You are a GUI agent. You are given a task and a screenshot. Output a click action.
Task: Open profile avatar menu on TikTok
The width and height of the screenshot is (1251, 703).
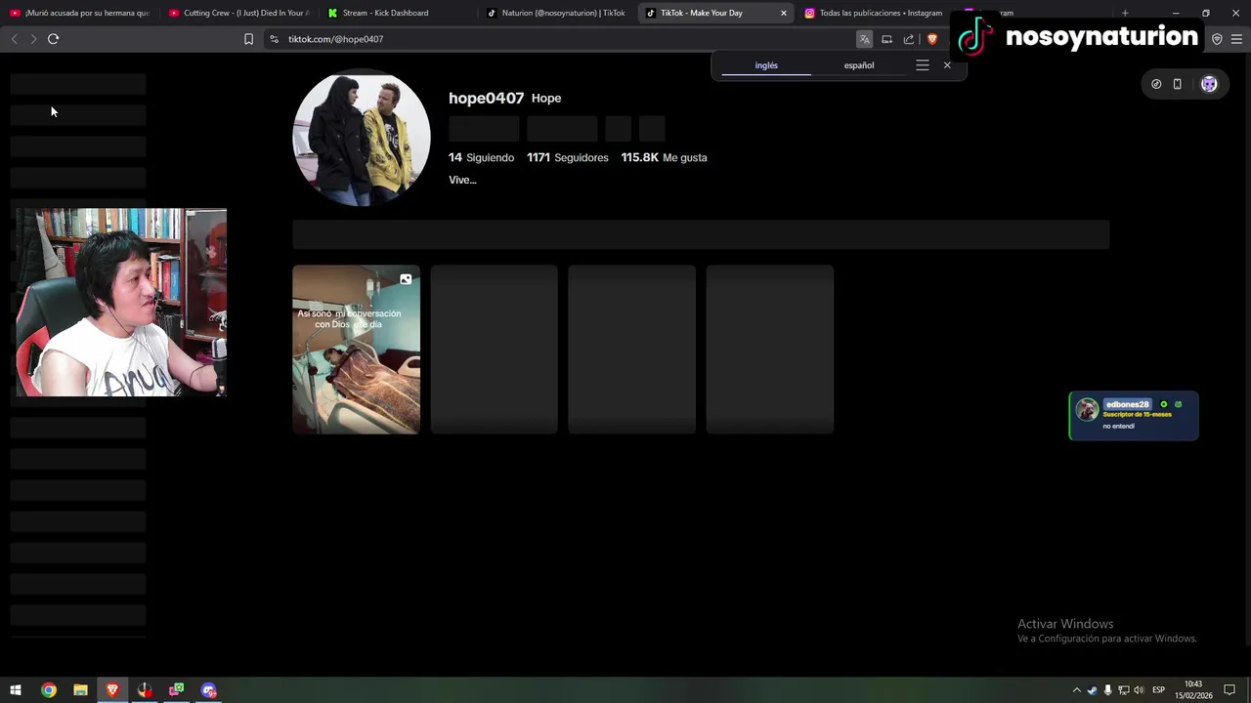[1209, 84]
